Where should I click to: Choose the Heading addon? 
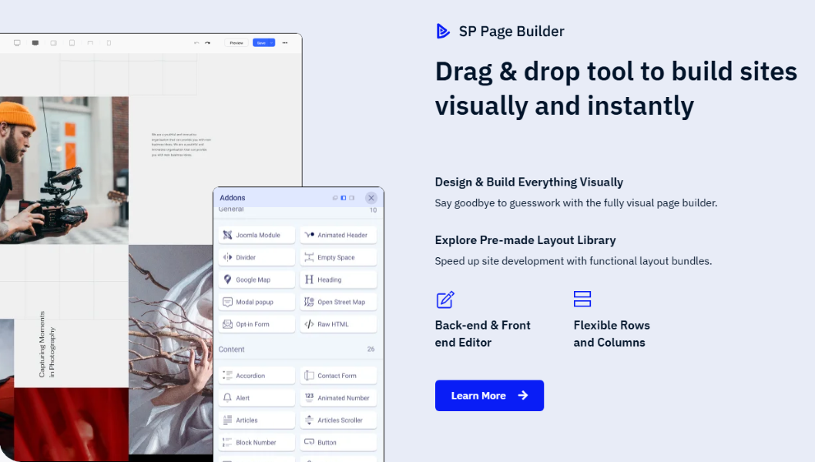338,280
